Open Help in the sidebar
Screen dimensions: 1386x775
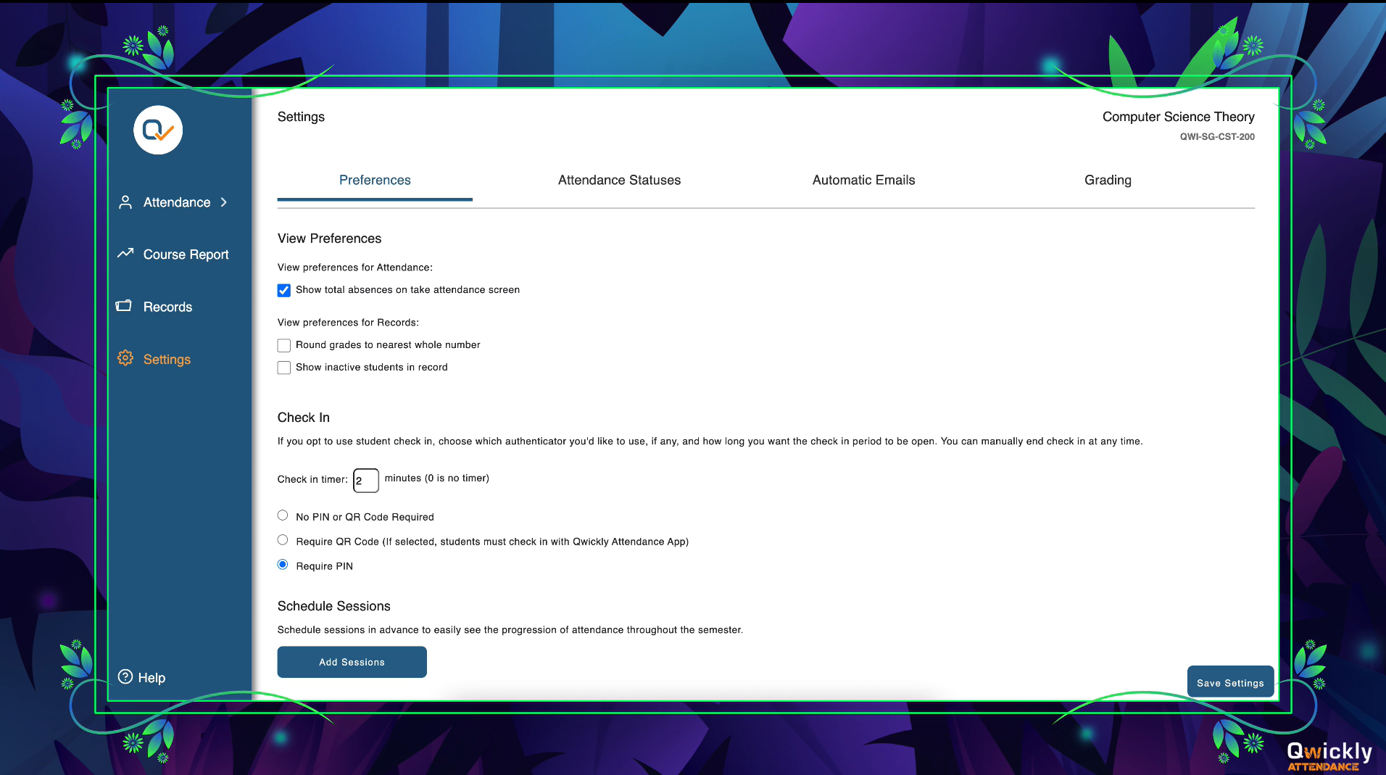point(152,678)
